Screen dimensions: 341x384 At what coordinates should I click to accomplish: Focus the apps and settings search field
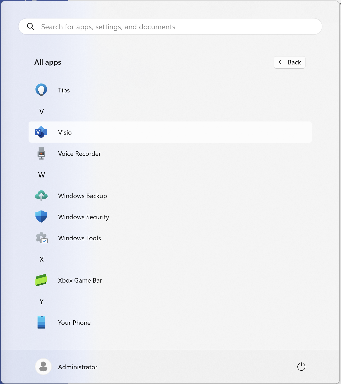[x=170, y=26]
